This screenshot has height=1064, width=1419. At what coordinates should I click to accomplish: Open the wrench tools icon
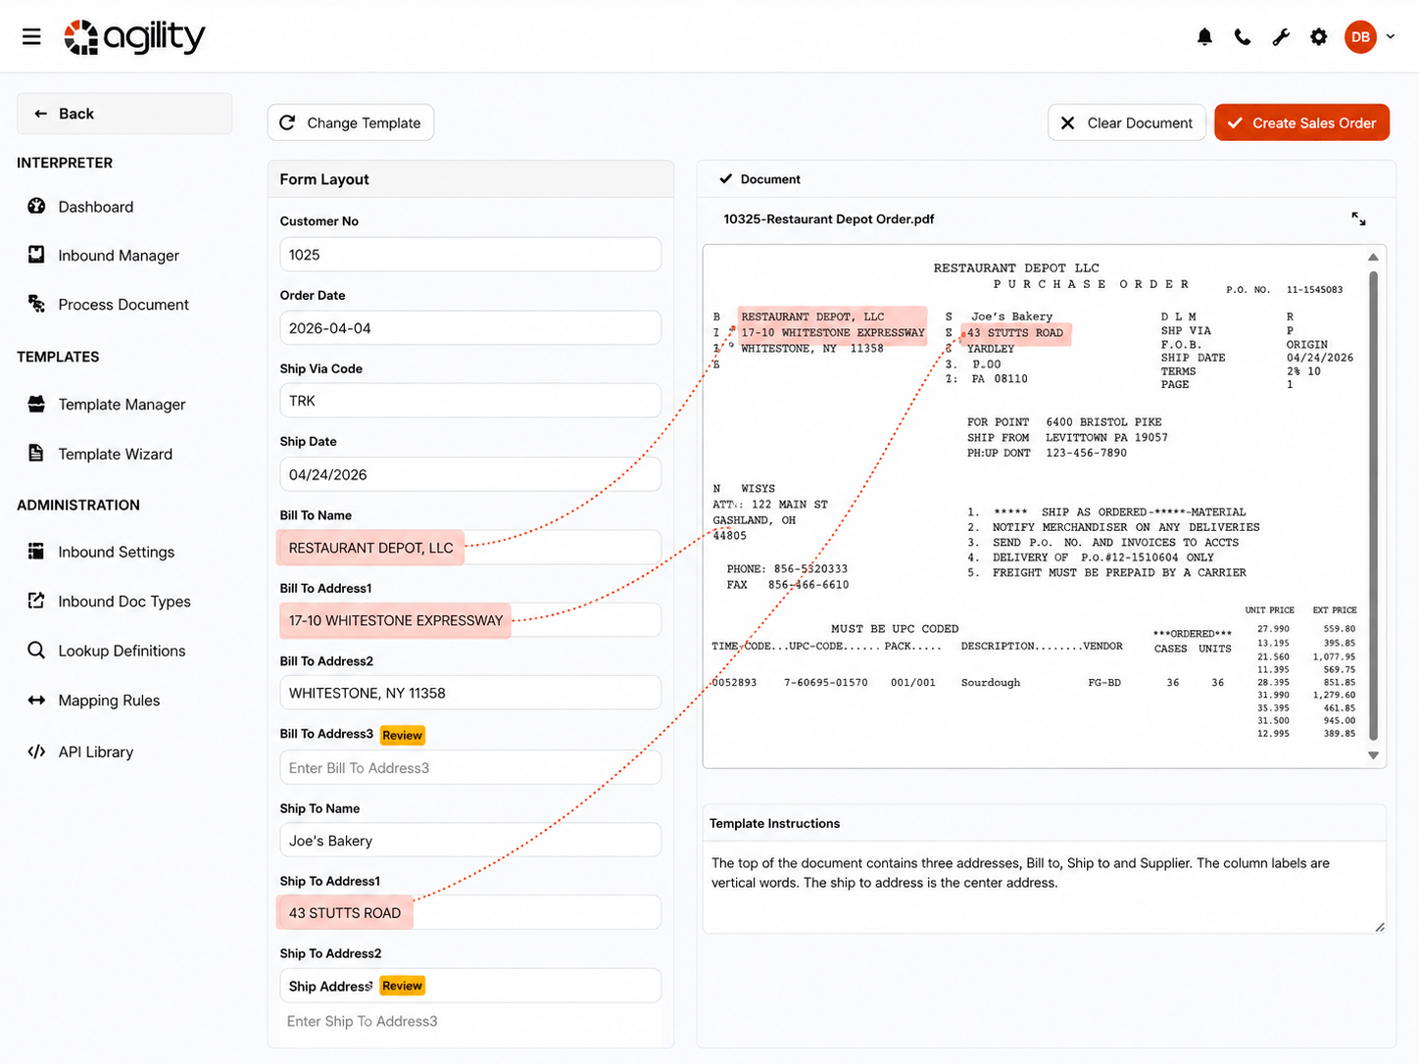tap(1281, 37)
